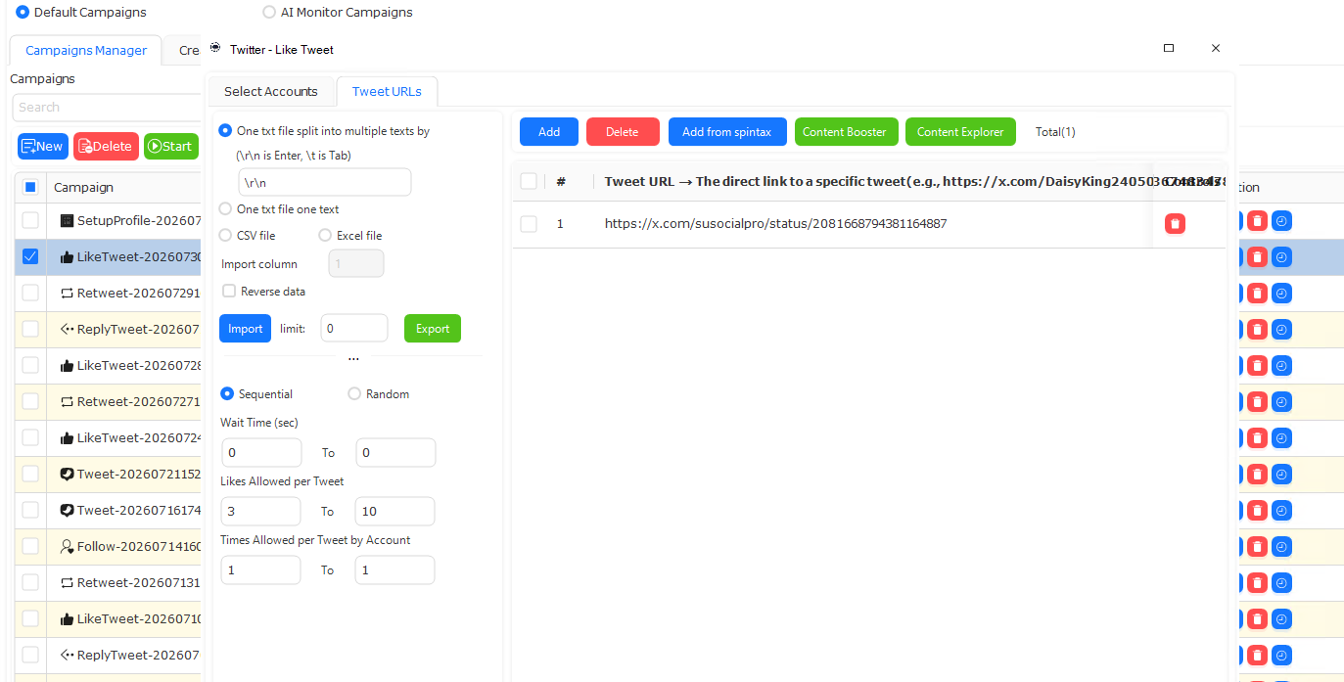Delete the tweet URL in row 1
Screen dimensions: 1344x682
coord(1175,224)
